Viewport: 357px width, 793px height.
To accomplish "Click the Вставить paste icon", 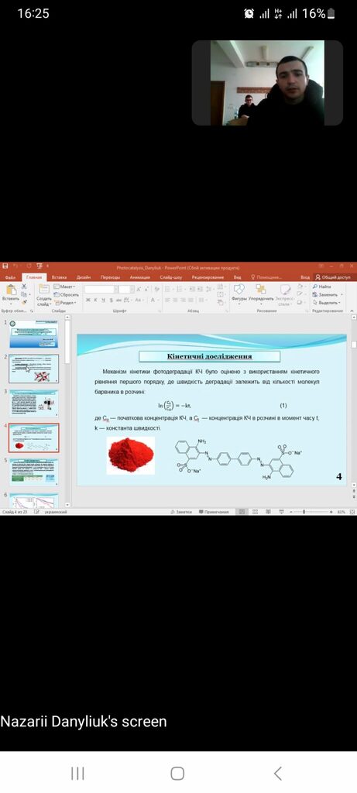I will 10,291.
